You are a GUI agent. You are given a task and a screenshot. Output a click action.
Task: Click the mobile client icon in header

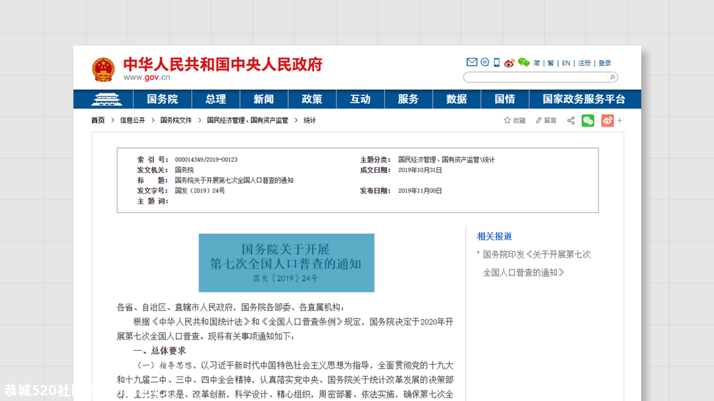[x=496, y=62]
